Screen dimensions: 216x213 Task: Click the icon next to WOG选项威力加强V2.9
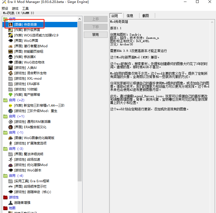click(x=11, y=35)
